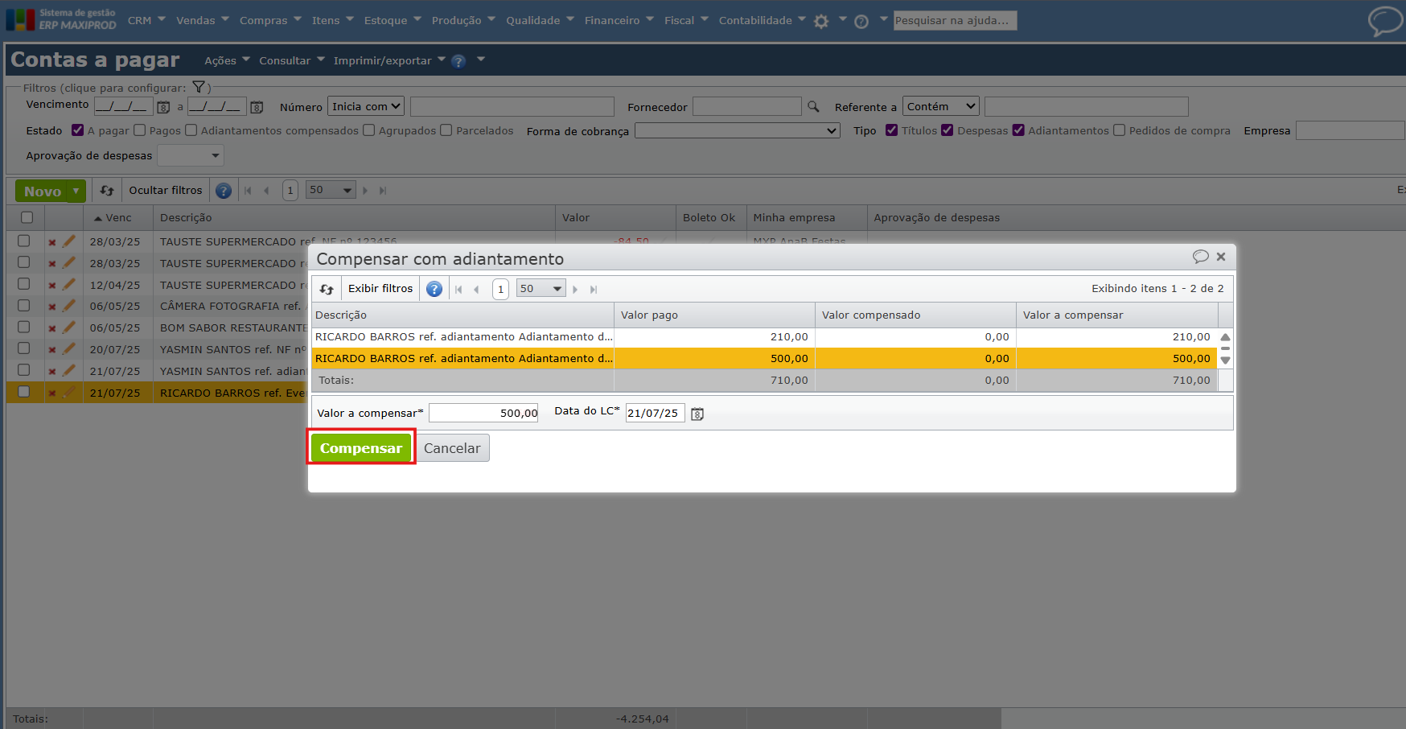Click the Fornecedor search magnifier icon
The image size is (1406, 729).
[813, 106]
